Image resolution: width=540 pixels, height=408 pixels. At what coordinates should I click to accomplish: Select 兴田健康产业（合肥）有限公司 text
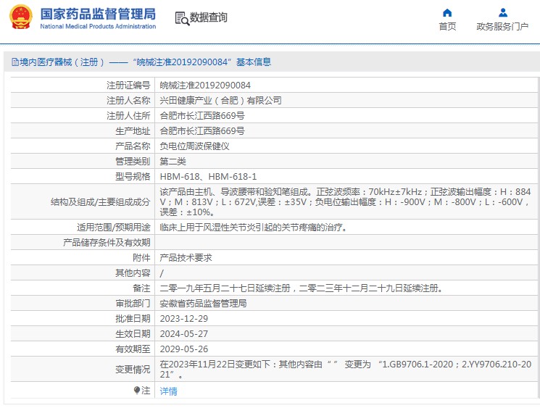coord(220,101)
